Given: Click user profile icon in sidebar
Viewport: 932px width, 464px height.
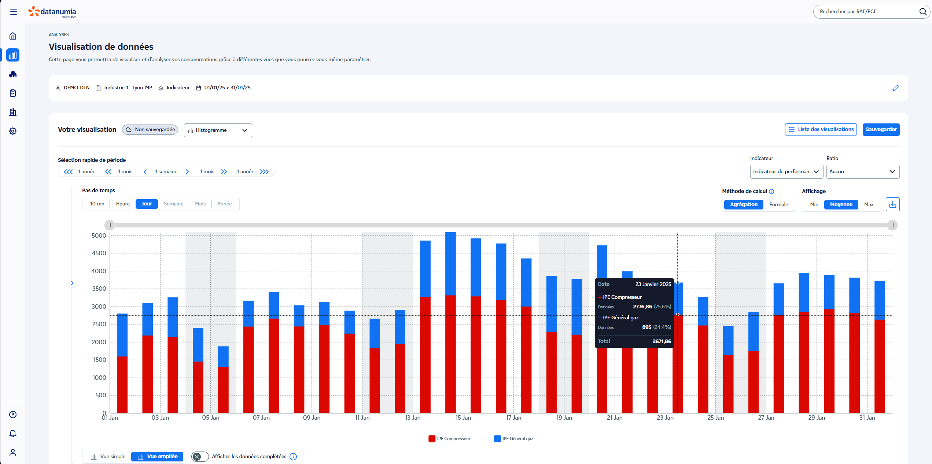Looking at the screenshot, I should tap(13, 453).
